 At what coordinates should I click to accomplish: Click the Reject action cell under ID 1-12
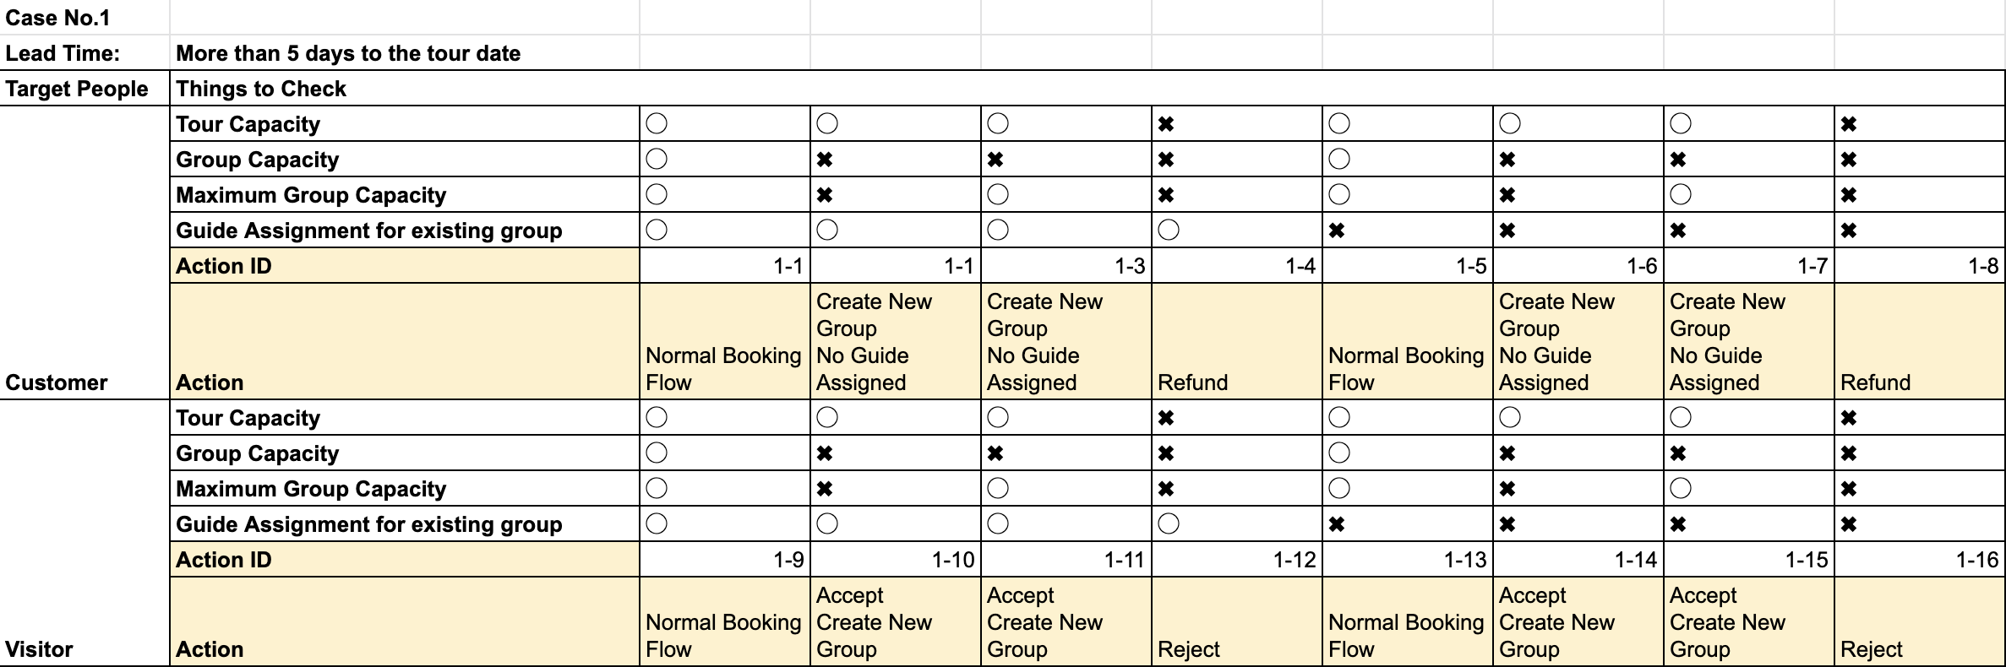[x=1235, y=622]
